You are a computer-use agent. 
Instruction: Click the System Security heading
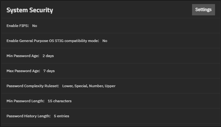coord(30,10)
